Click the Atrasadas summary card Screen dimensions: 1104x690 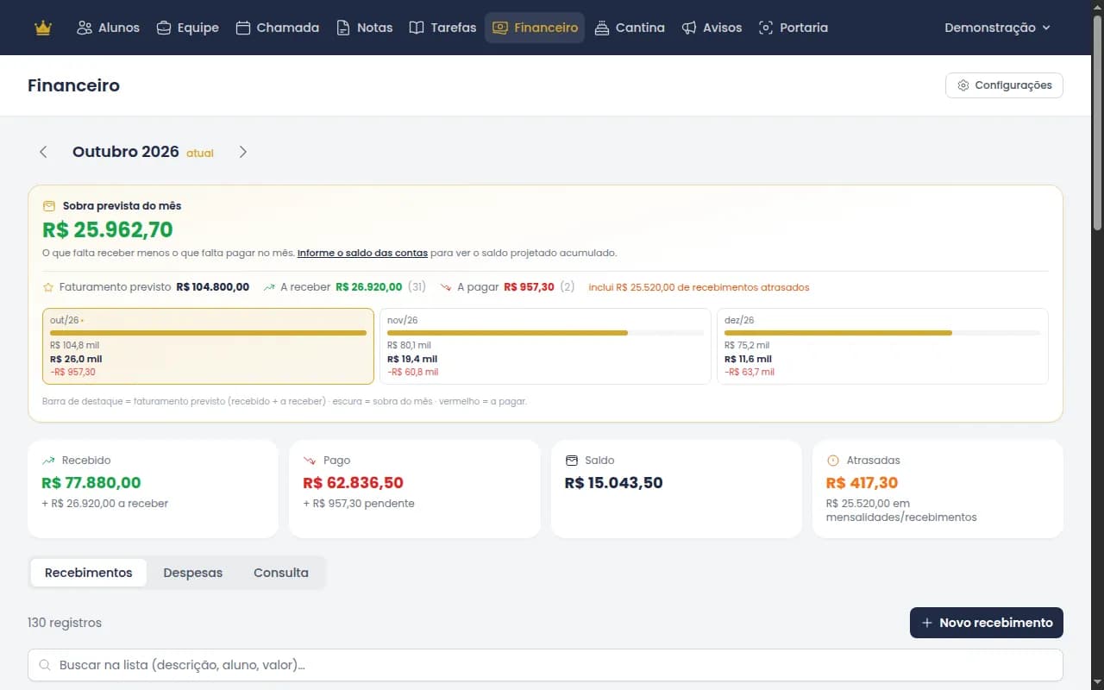pos(938,489)
